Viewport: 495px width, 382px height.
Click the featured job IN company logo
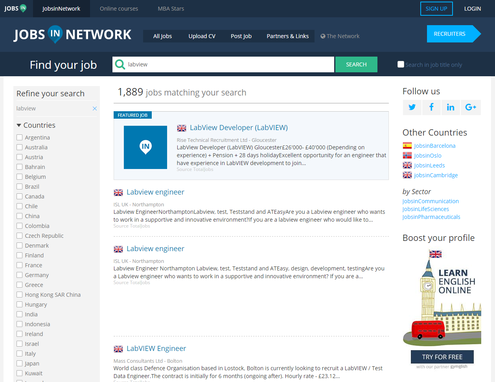tap(145, 147)
